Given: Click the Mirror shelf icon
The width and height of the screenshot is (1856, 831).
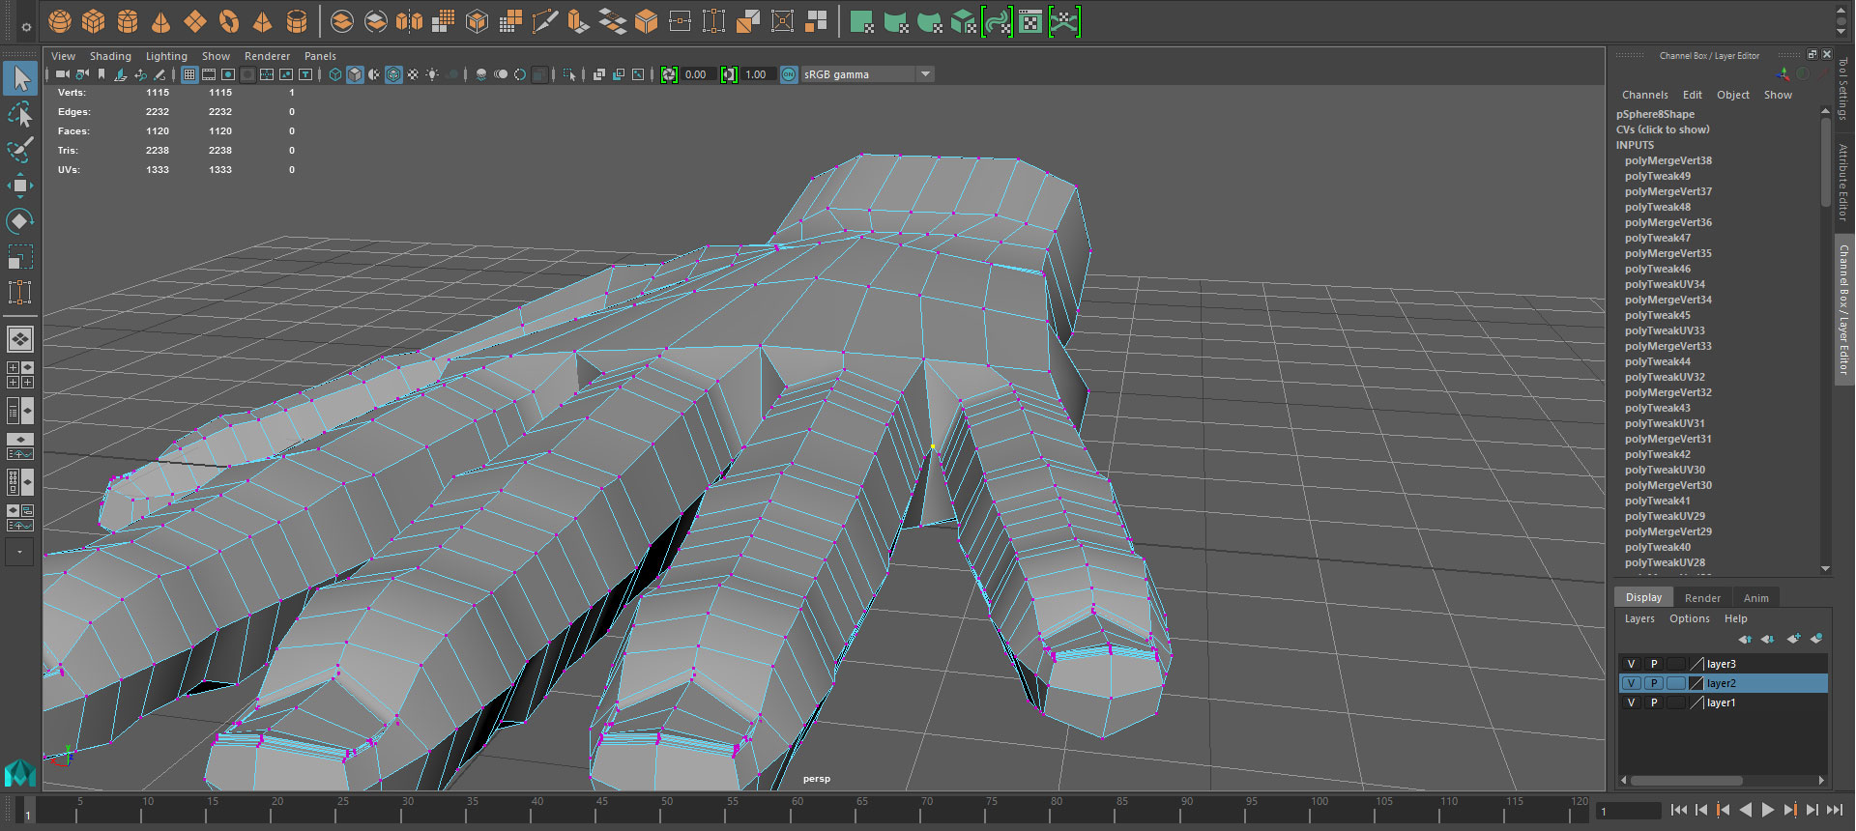Looking at the screenshot, I should (410, 20).
